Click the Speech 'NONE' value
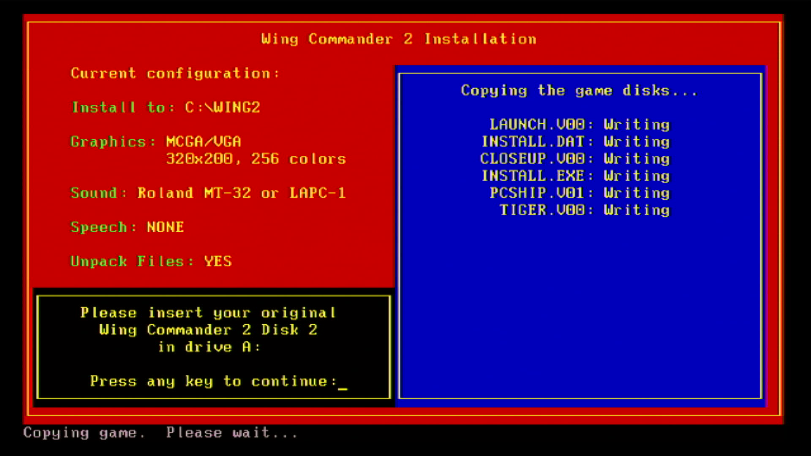Screen dimensions: 811x456 coord(165,228)
